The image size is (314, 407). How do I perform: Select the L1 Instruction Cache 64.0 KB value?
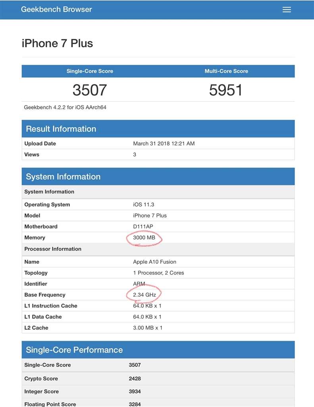pyautogui.click(x=147, y=306)
